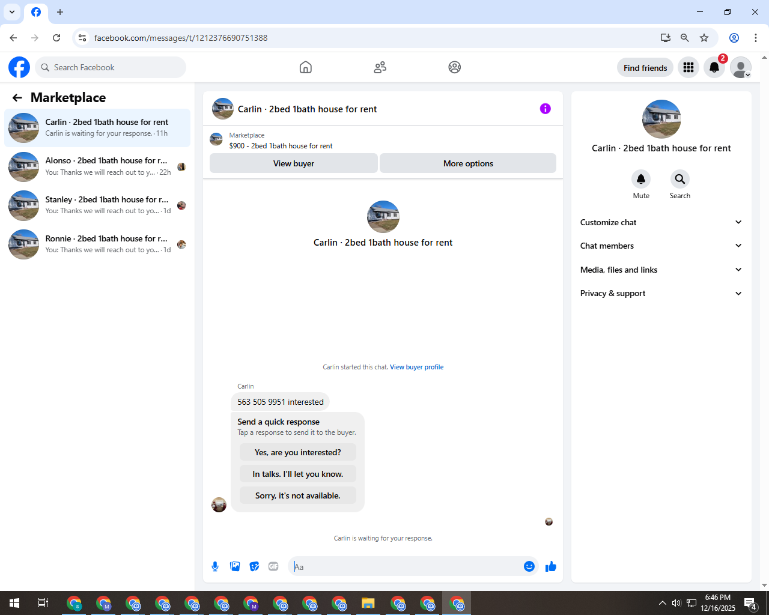Open the Ronnie conversation in the list
The image size is (769, 615).
97,244
